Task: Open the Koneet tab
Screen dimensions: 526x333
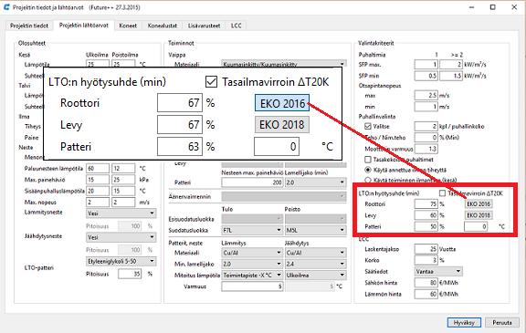Action: point(128,26)
